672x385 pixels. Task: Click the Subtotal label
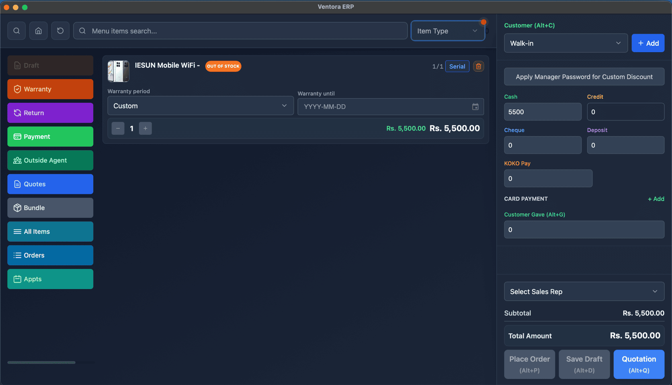pyautogui.click(x=518, y=313)
